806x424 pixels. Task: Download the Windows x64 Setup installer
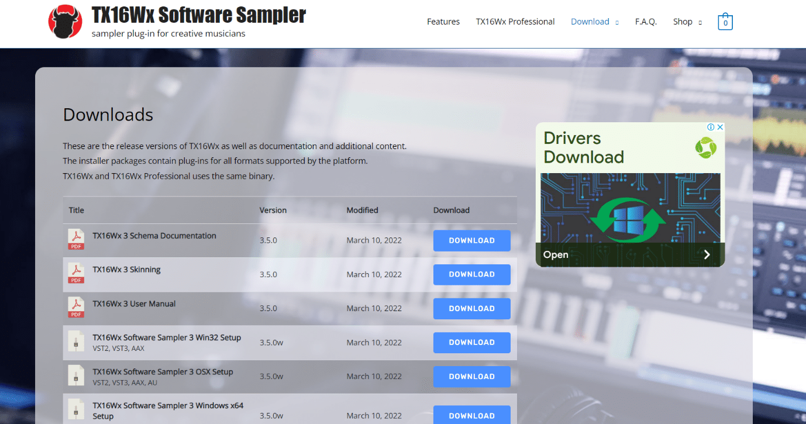[x=472, y=415]
